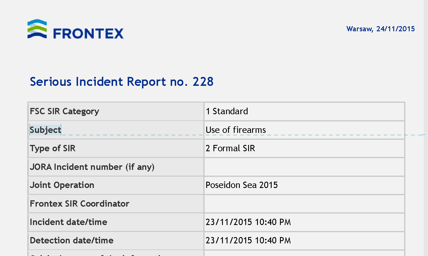Click the 2 Formal SIR value

pyautogui.click(x=230, y=148)
